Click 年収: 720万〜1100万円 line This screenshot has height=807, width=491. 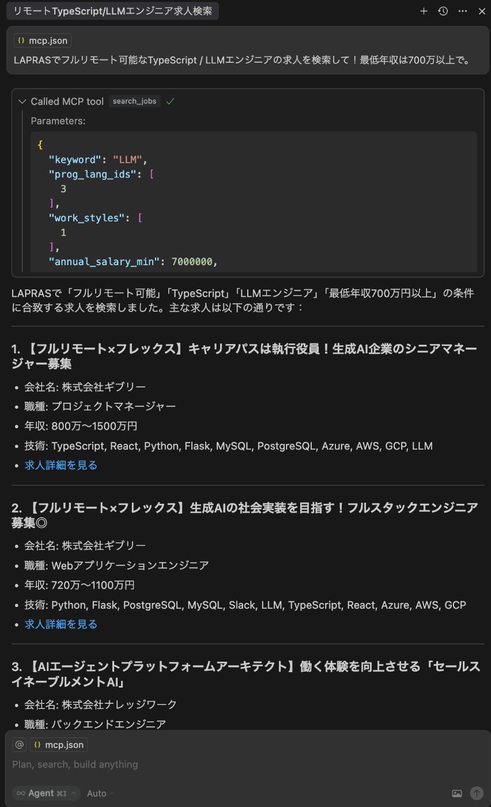80,585
